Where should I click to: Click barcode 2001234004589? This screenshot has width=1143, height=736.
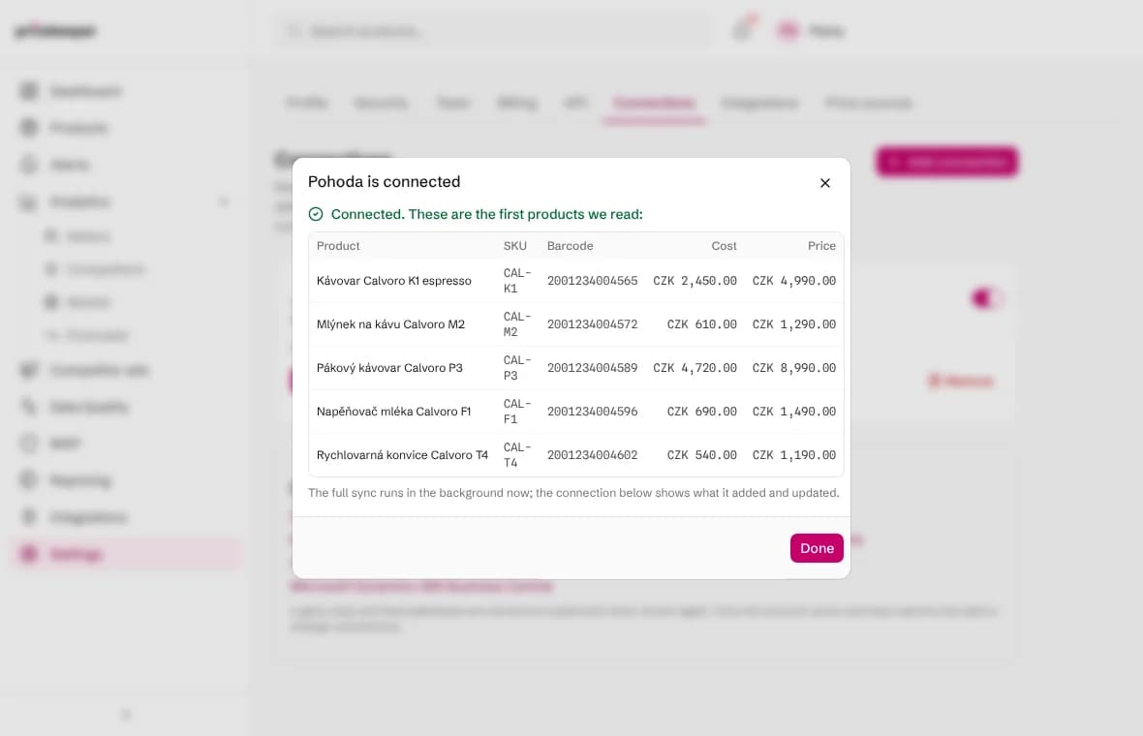point(592,368)
